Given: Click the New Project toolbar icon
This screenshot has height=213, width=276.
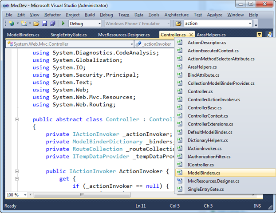Looking at the screenshot, I should pyautogui.click(x=12, y=24).
